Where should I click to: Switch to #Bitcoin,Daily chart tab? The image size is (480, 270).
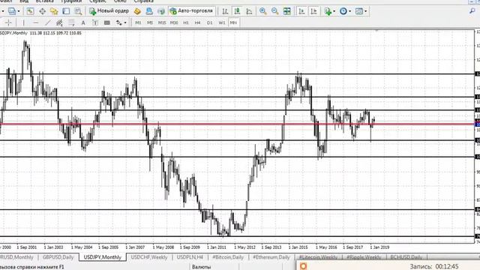(228, 257)
